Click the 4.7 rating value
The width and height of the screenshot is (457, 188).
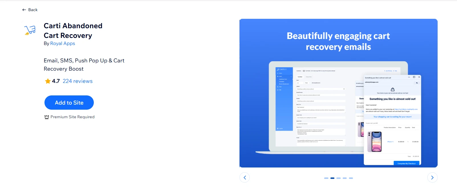[x=56, y=81]
